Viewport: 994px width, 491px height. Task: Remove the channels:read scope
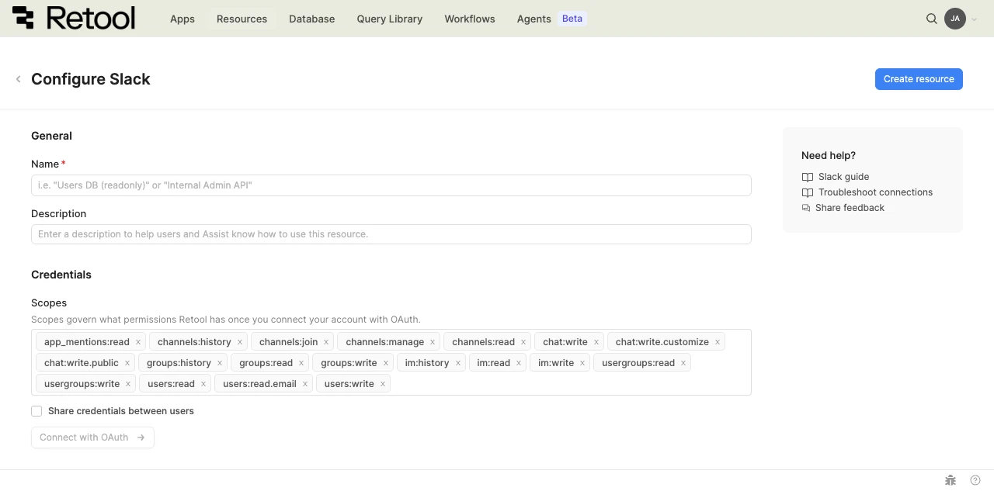(523, 342)
